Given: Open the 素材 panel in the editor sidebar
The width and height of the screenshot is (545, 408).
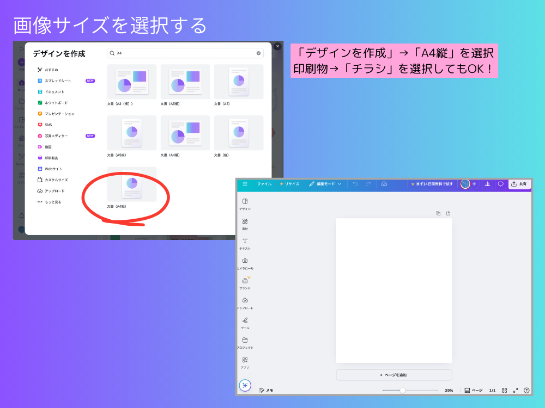Looking at the screenshot, I should pyautogui.click(x=245, y=222).
